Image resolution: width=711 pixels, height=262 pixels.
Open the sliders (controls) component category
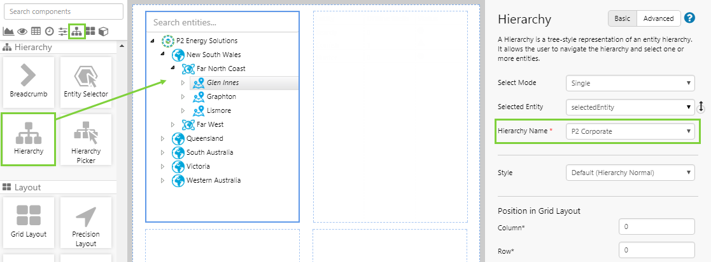63,31
